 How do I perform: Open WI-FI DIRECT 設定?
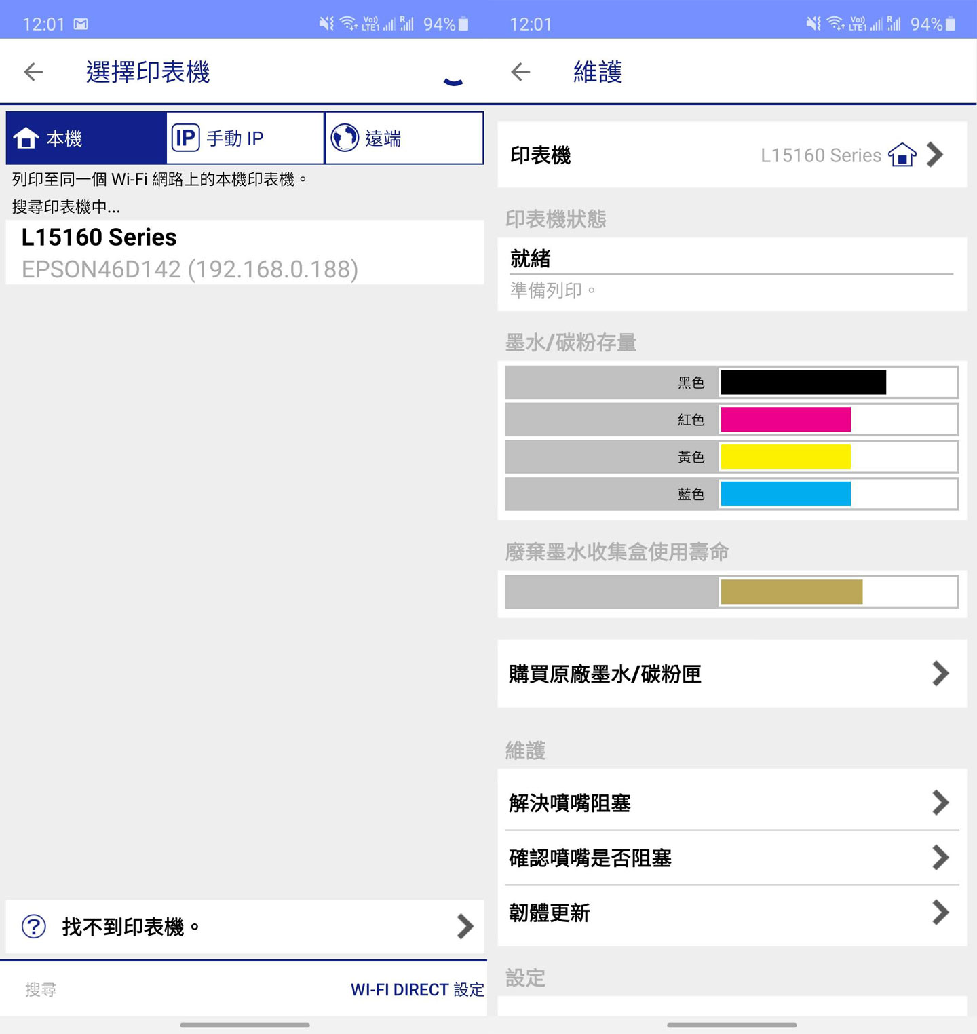coord(417,990)
